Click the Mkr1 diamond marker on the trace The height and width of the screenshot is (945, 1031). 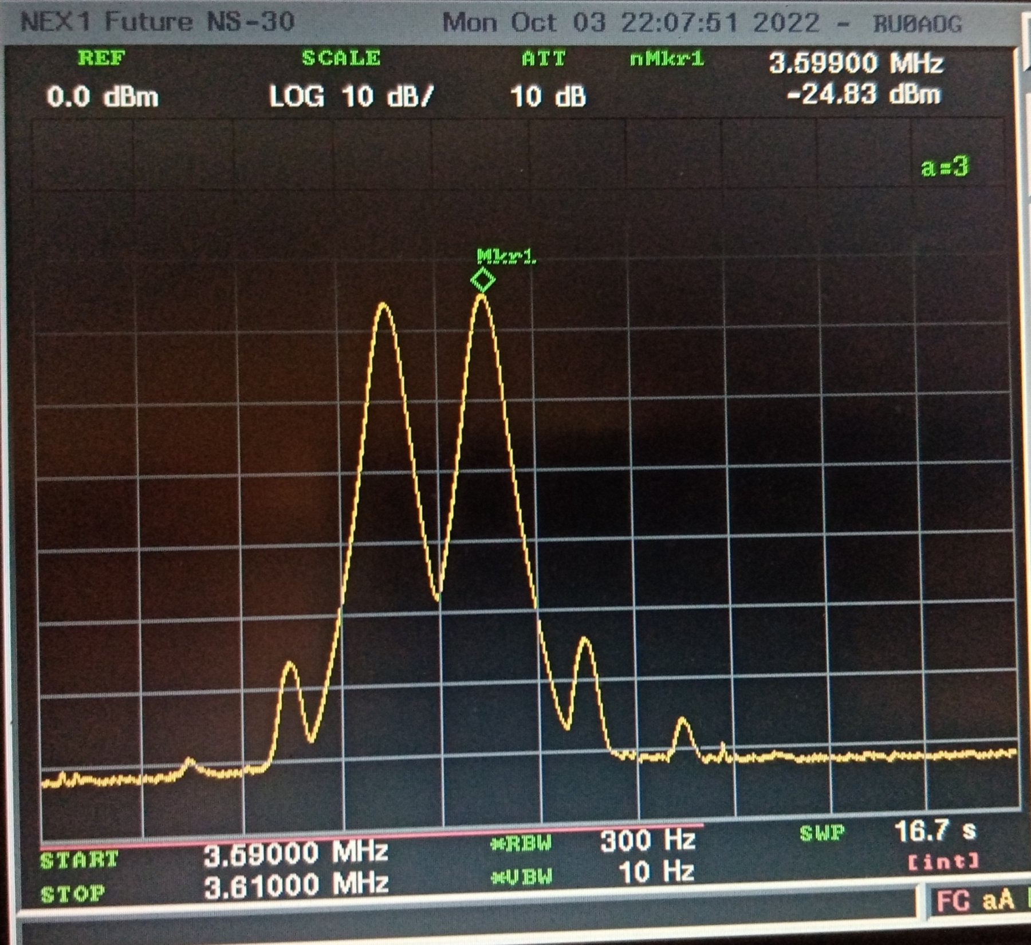pos(483,280)
